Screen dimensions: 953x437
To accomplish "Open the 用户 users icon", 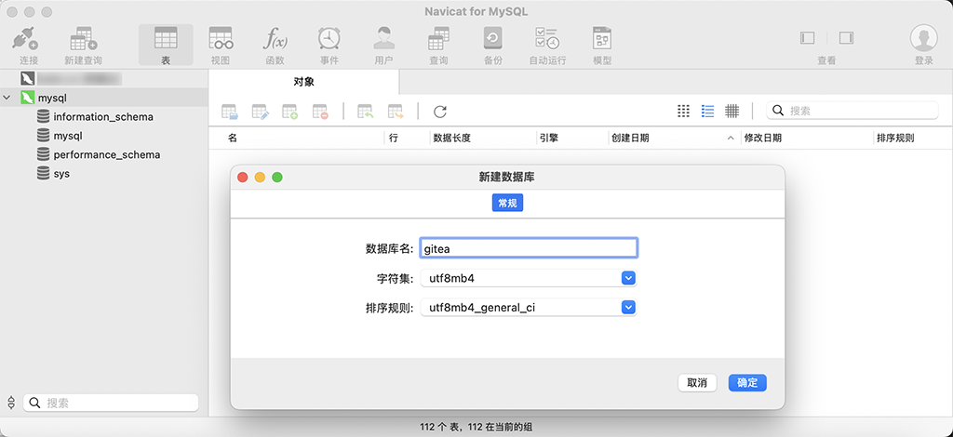I will click(x=383, y=37).
